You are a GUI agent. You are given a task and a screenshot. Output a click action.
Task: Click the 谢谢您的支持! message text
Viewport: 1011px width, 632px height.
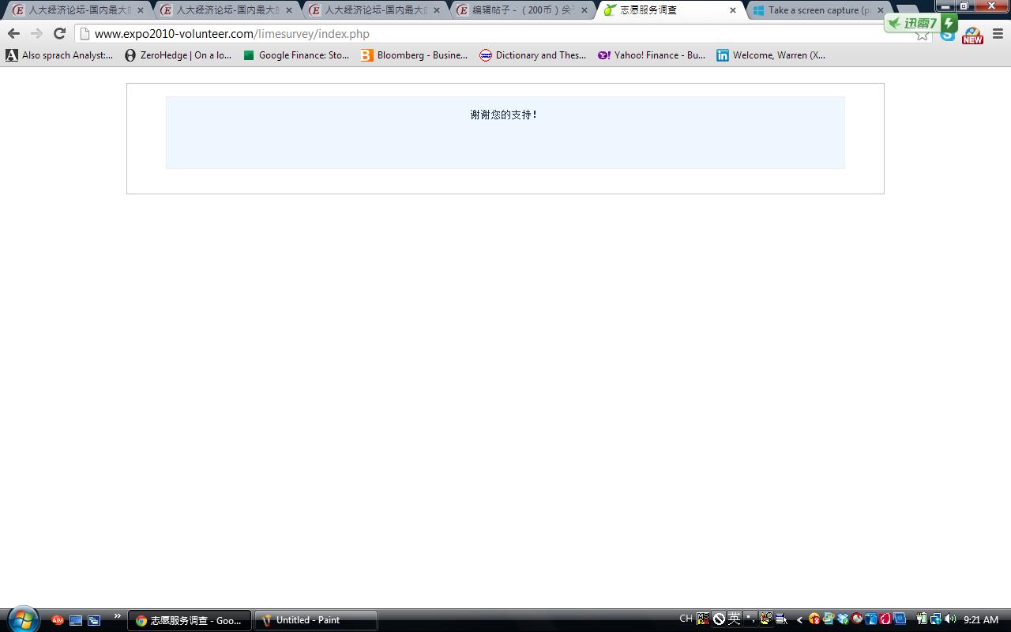tap(504, 115)
